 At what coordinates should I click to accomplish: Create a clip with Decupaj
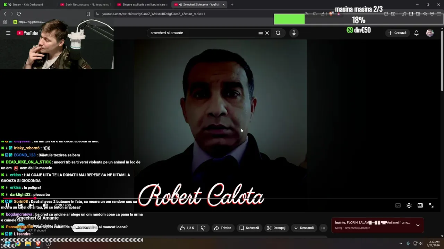tap(276, 228)
